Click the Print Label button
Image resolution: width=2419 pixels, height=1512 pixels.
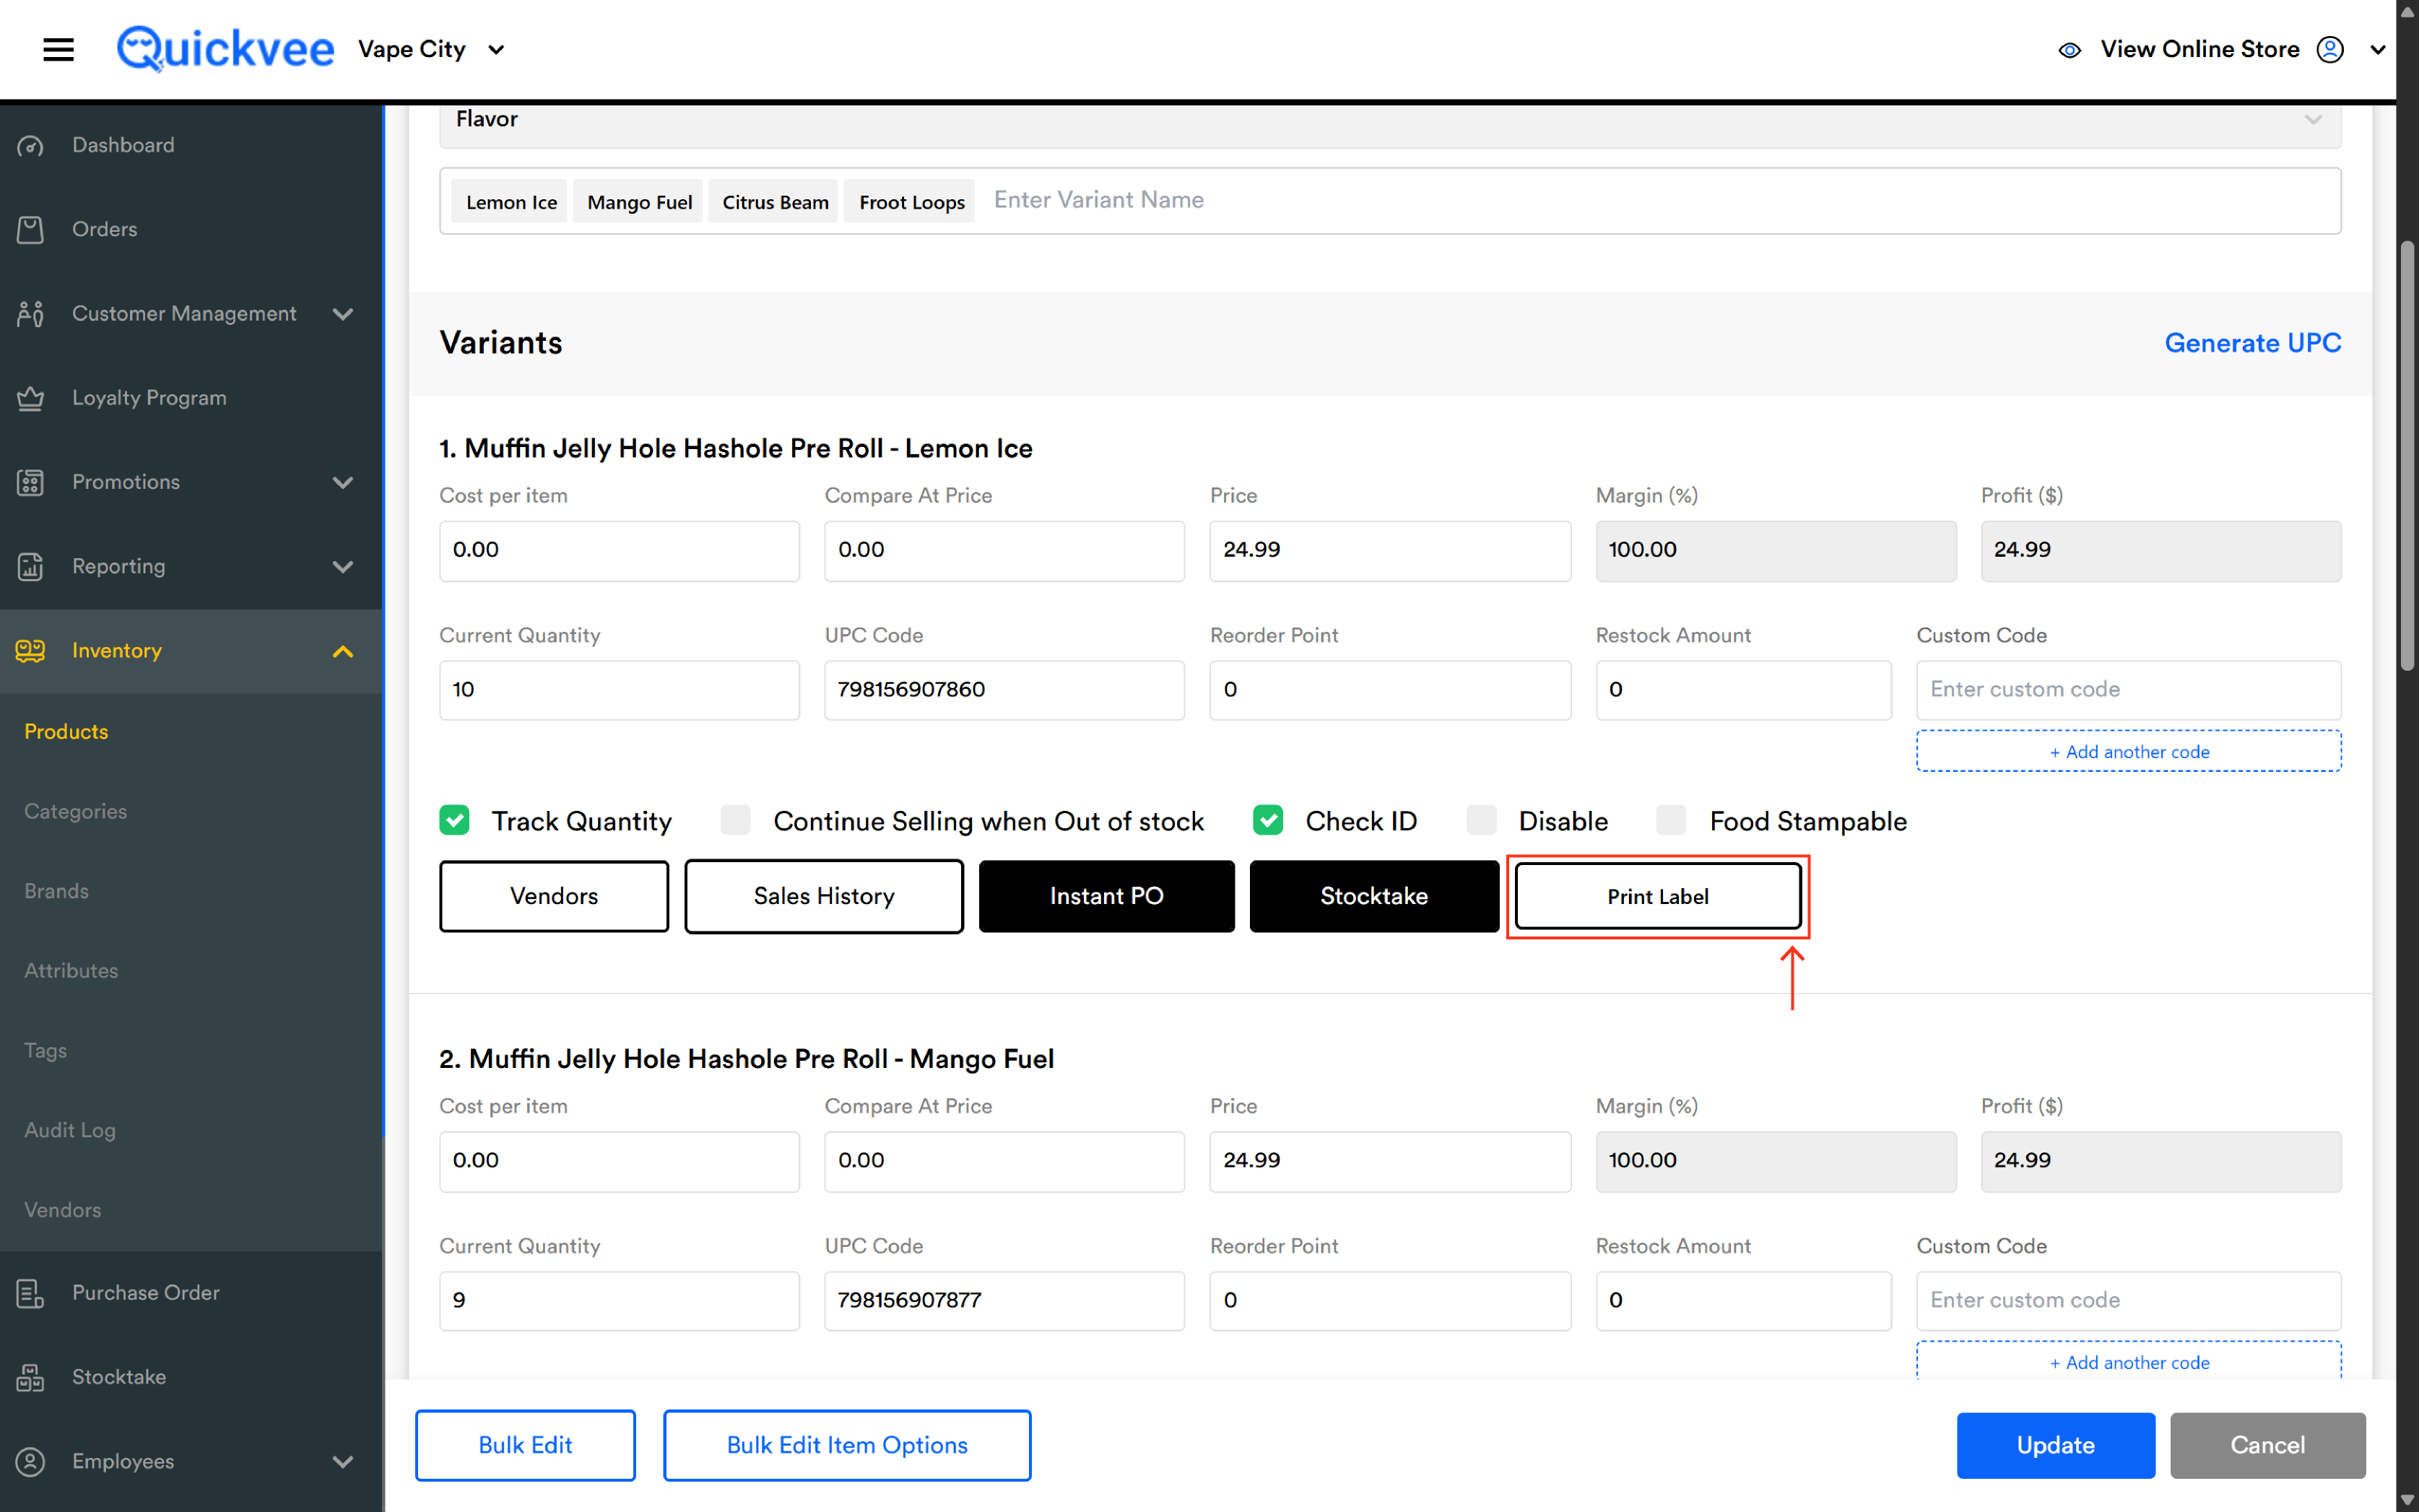[1658, 896]
